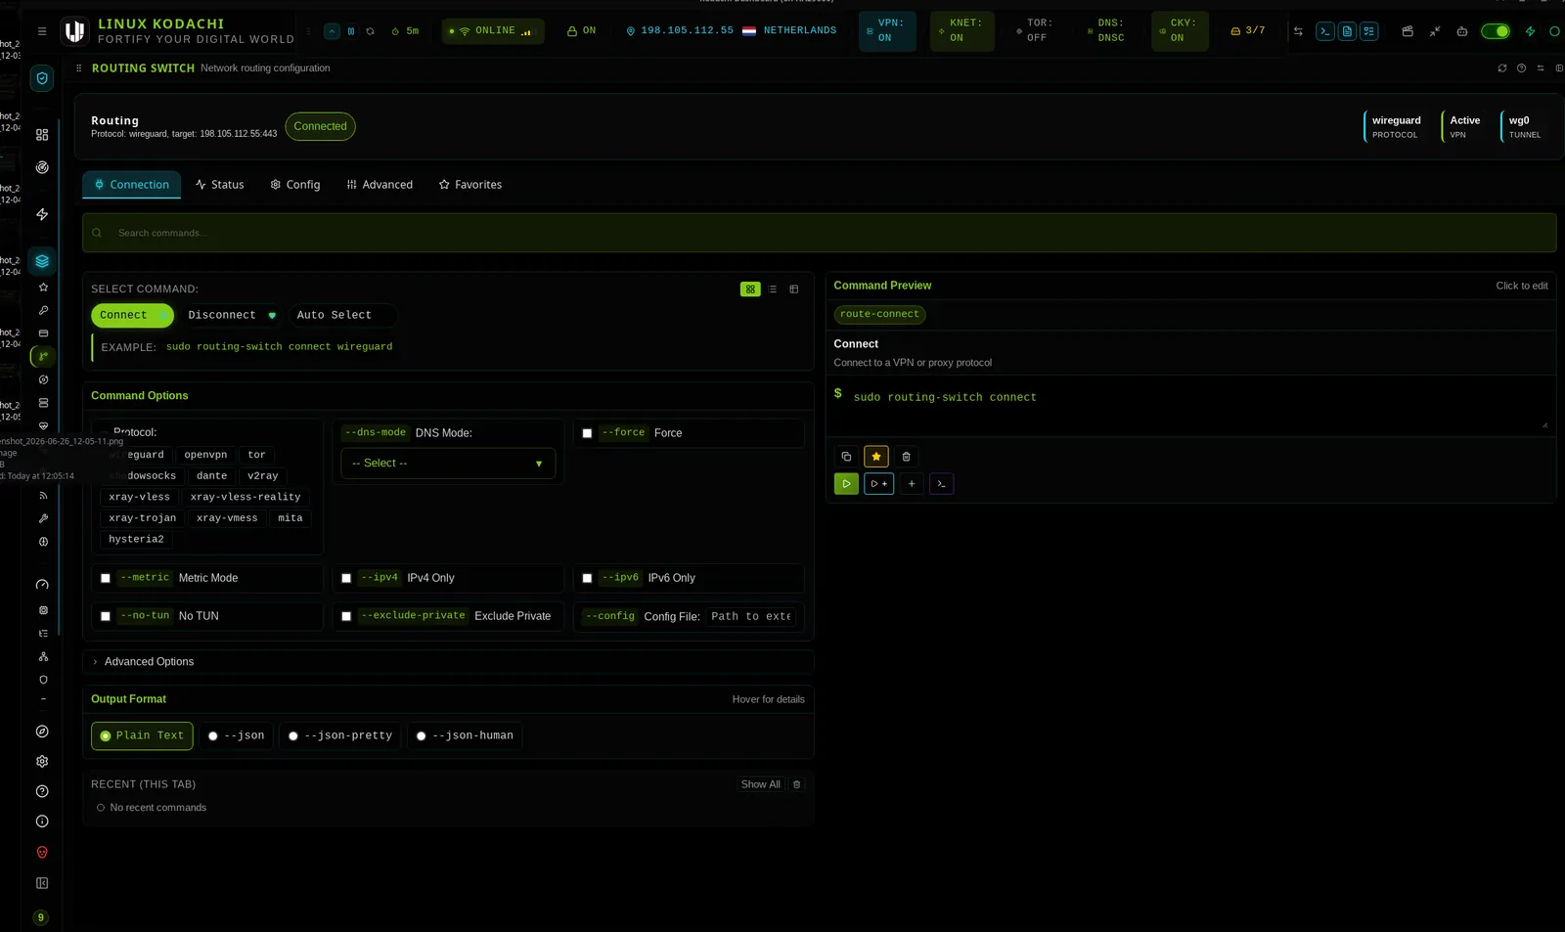Click the Connected status badge

[x=320, y=127]
